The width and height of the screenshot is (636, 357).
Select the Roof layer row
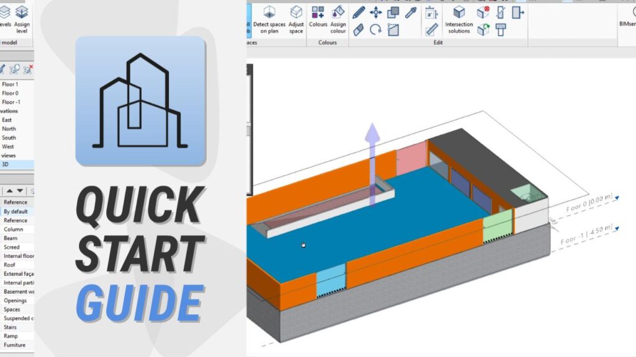[9, 265]
